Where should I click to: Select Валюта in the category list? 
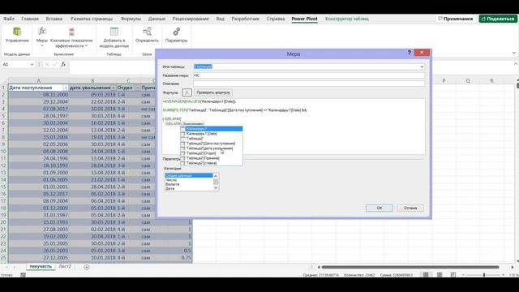188,184
